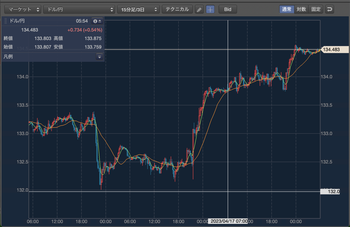Viewport: 350px width, 227px height.
Task: Click the 終値 133.803 value
Action: click(43, 38)
